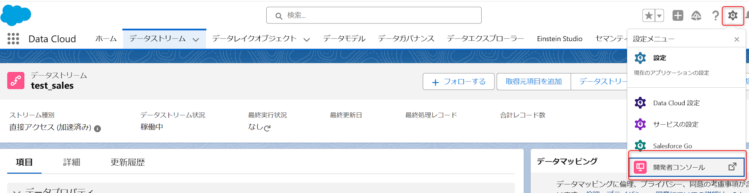Screen dimensions: 749x193
Task: Click the 現在のアプリケーションの設定 caption
Action: [671, 73]
